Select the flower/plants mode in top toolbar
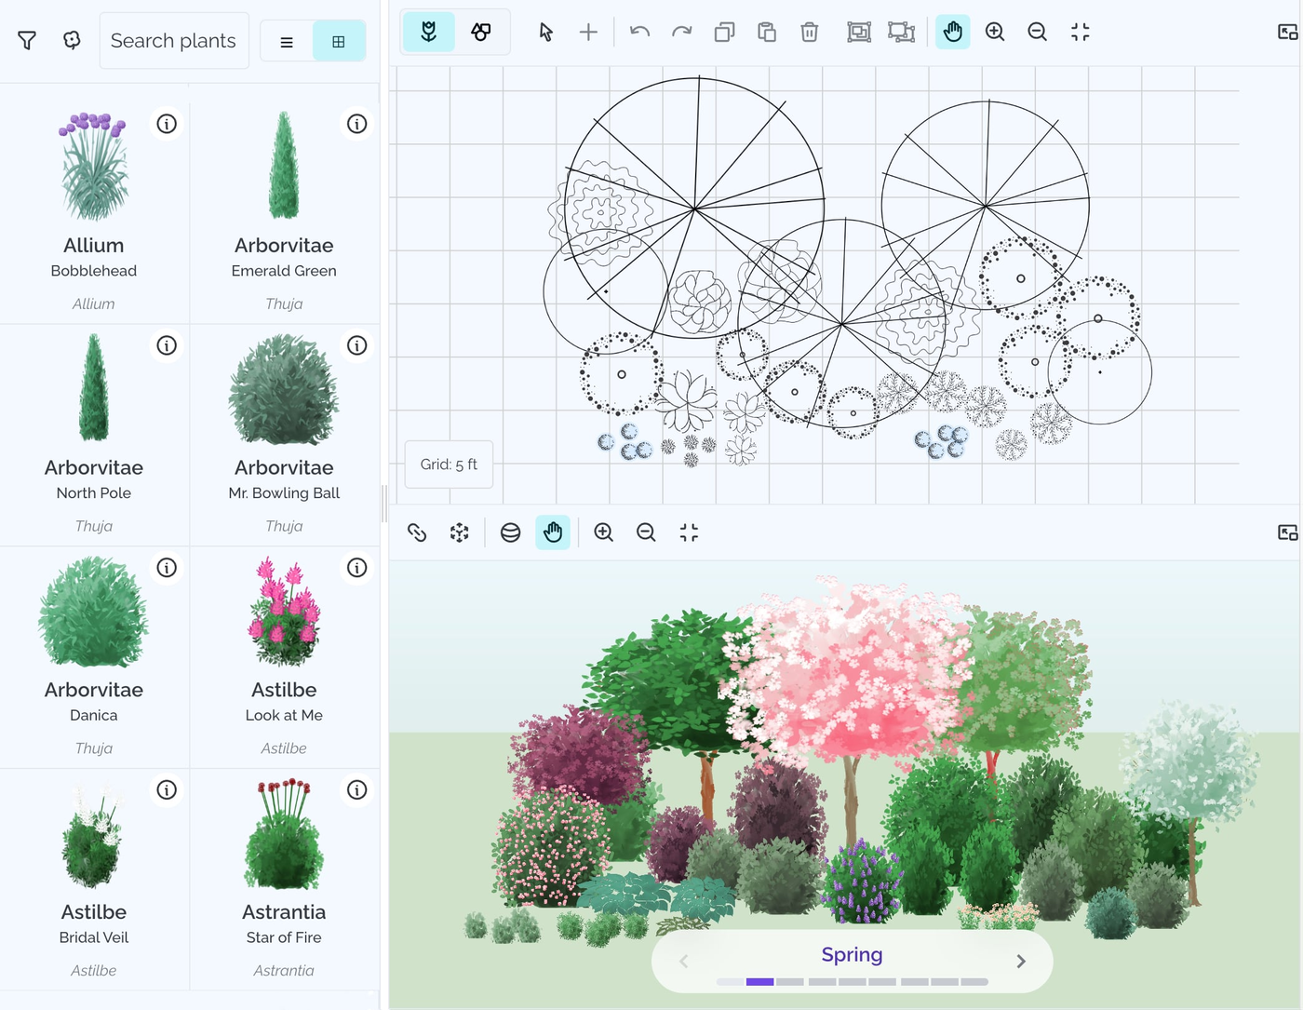 [x=428, y=31]
